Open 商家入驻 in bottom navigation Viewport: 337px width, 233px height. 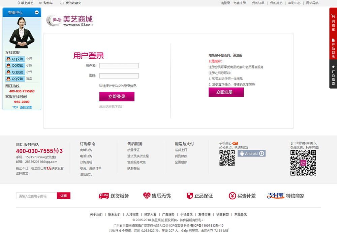point(150,214)
